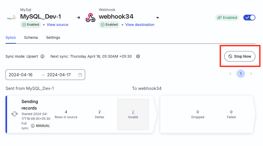Click the 'Full sync' label

point(25,126)
